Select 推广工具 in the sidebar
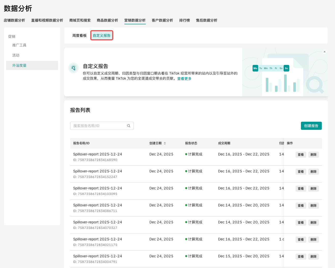The width and height of the screenshot is (335, 268). click(x=19, y=45)
